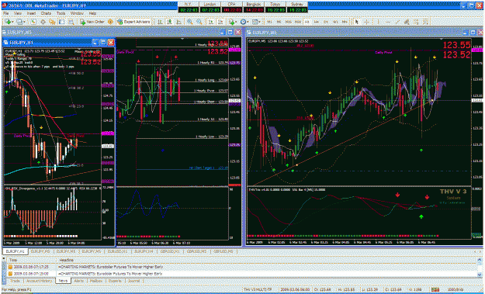This screenshot has width=485, height=294.
Task: Open the Profiles toolbar icon
Action: click(x=19, y=22)
